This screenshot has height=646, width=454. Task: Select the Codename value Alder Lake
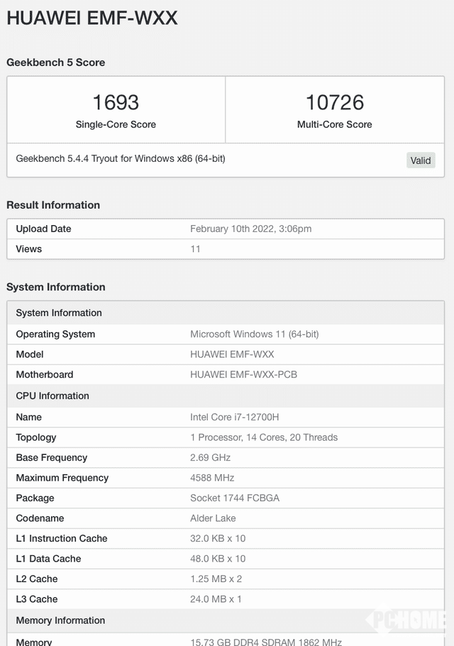[213, 518]
